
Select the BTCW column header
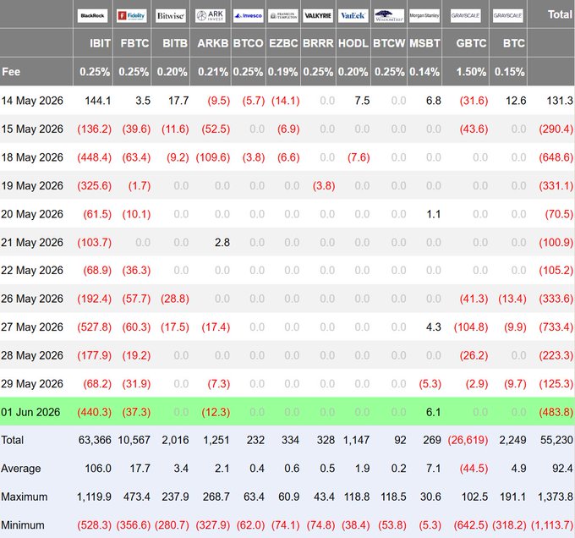(389, 43)
